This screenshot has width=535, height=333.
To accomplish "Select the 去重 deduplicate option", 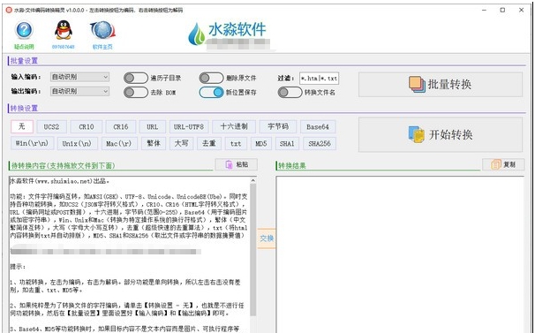I will (x=209, y=143).
